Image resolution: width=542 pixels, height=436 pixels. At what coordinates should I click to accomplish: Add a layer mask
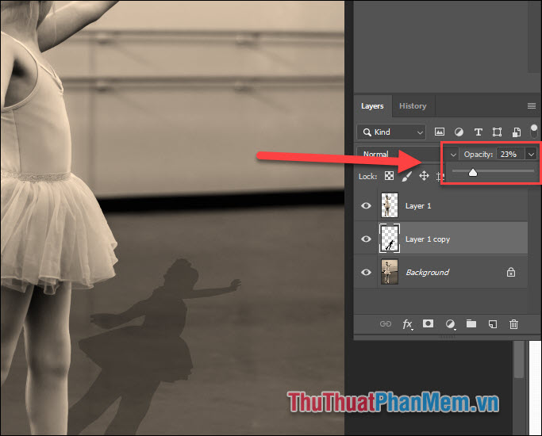point(428,323)
